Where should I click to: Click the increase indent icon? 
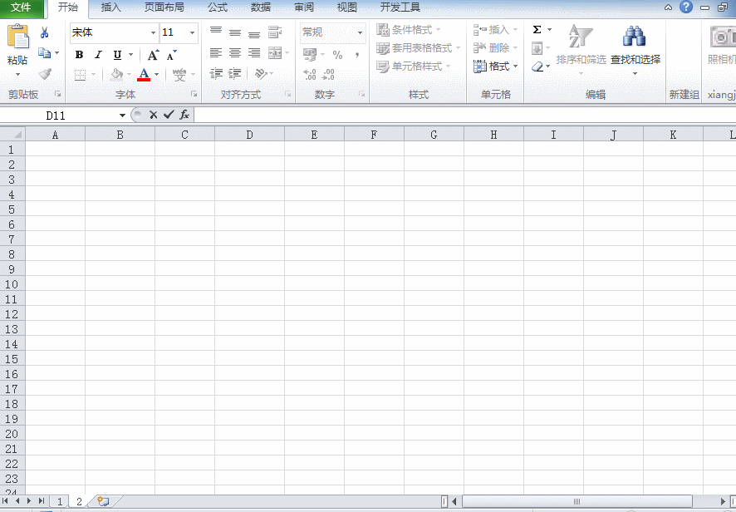coord(235,74)
